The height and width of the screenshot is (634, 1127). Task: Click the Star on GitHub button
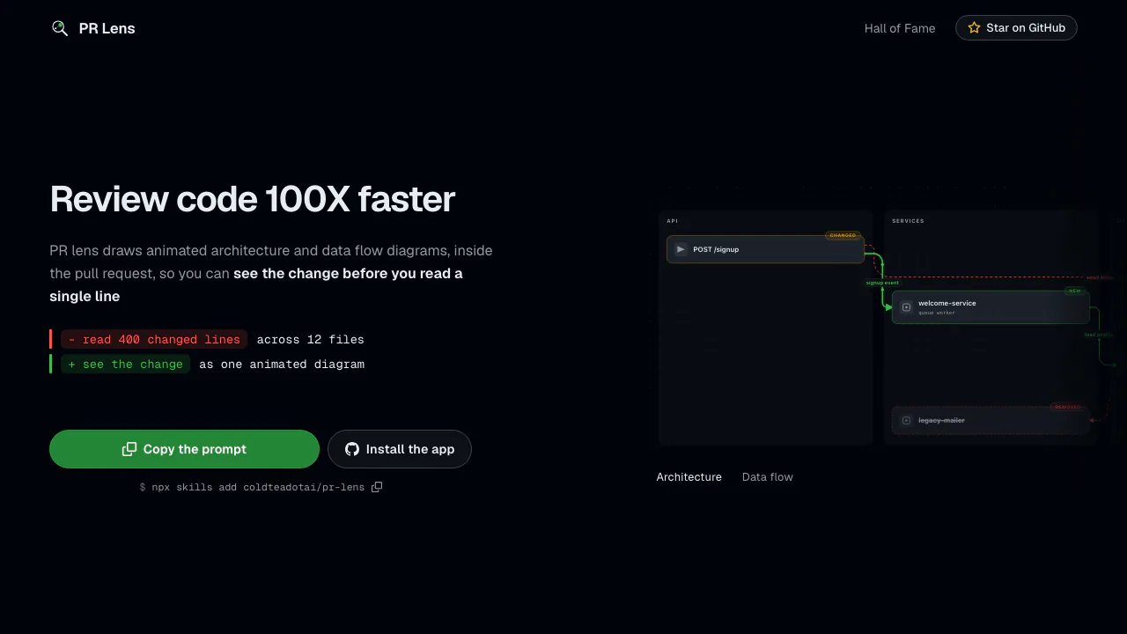point(1016,28)
